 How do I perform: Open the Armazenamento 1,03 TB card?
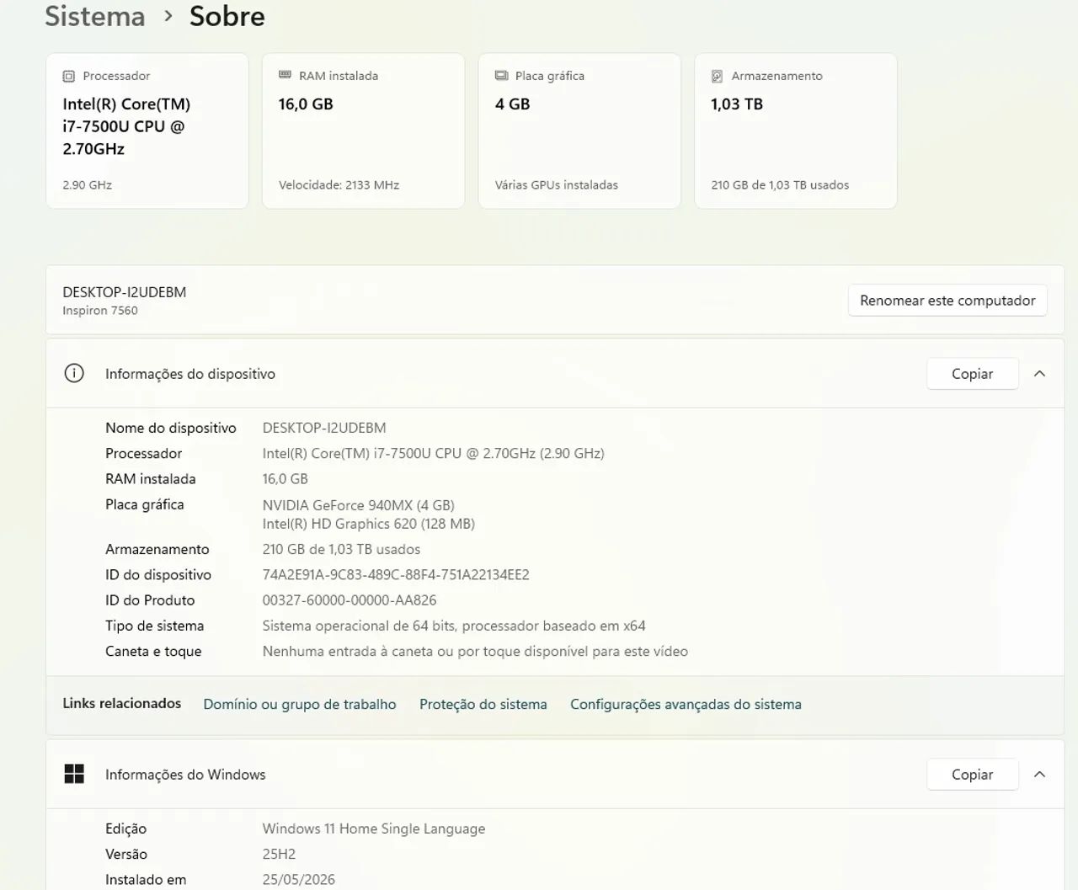796,131
